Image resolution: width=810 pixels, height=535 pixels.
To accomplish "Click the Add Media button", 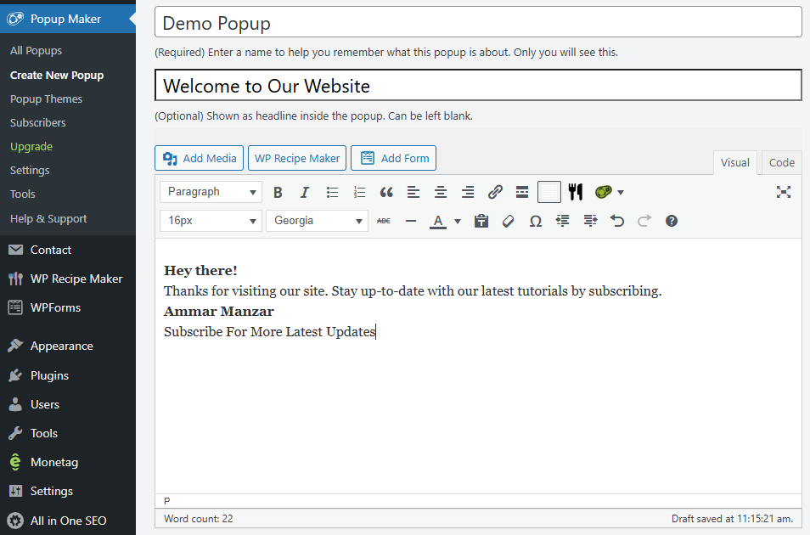I will click(200, 158).
